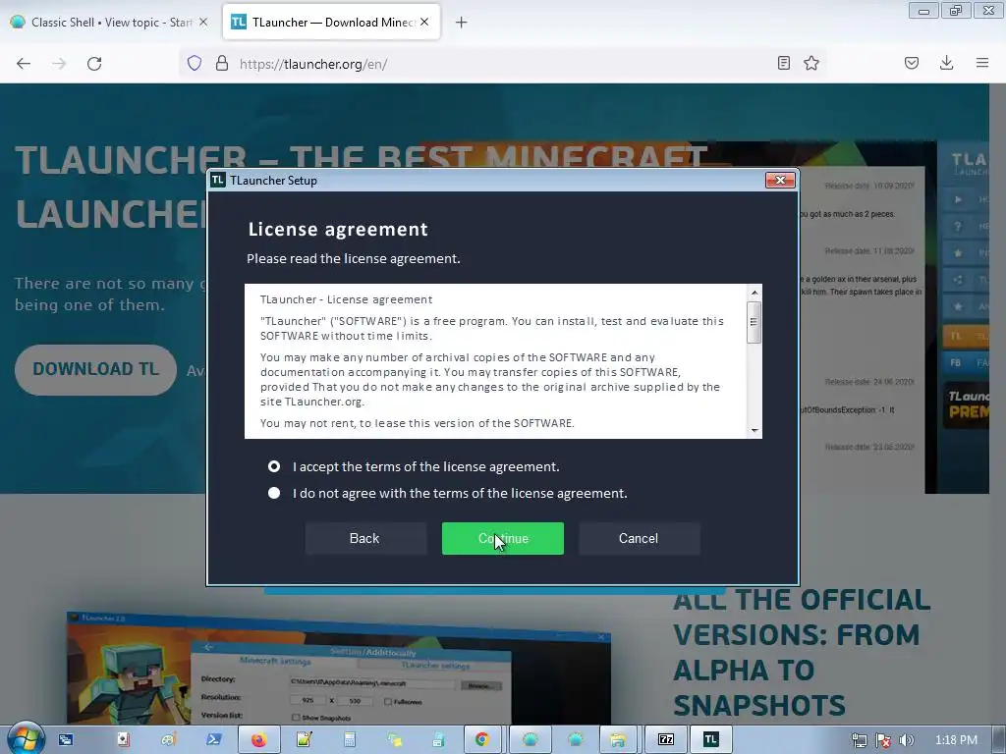The height and width of the screenshot is (754, 1006).
Task: Close the Classic Shell browser tab
Action: click(x=203, y=22)
